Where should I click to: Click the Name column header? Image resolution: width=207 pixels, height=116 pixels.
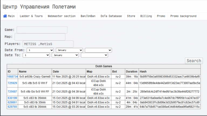[x=35, y=72]
